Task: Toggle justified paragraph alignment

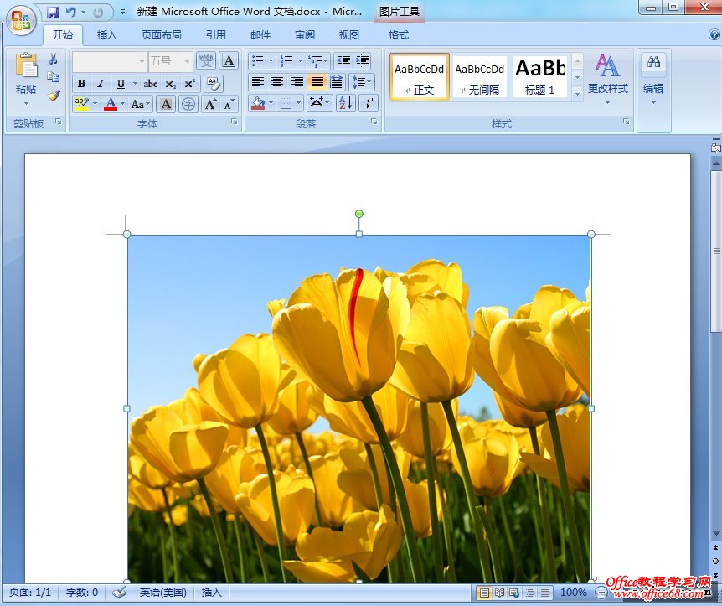Action: pyautogui.click(x=317, y=82)
